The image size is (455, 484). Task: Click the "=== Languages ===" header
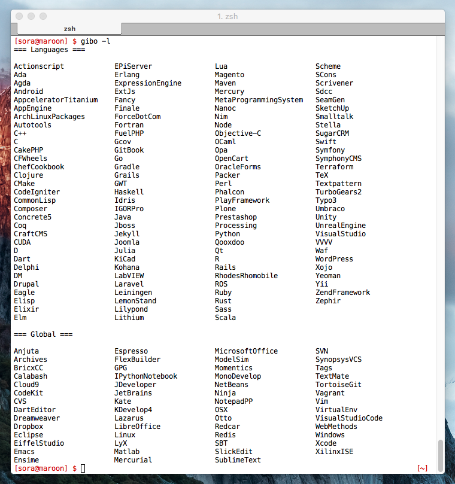click(x=50, y=50)
